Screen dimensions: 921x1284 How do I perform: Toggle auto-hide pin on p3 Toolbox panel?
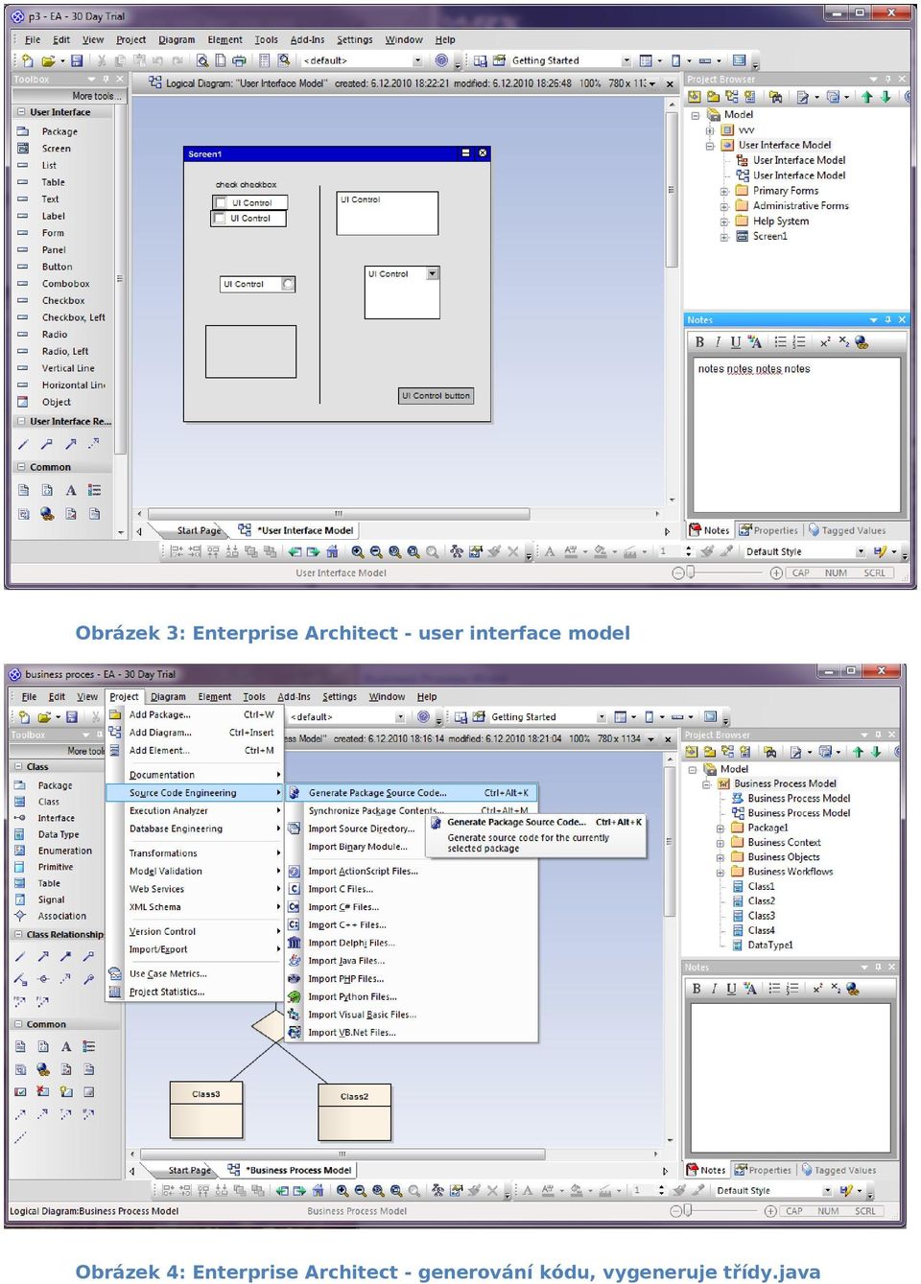pyautogui.click(x=106, y=80)
